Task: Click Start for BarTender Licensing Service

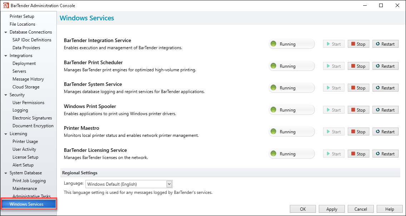Action: tap(334, 154)
